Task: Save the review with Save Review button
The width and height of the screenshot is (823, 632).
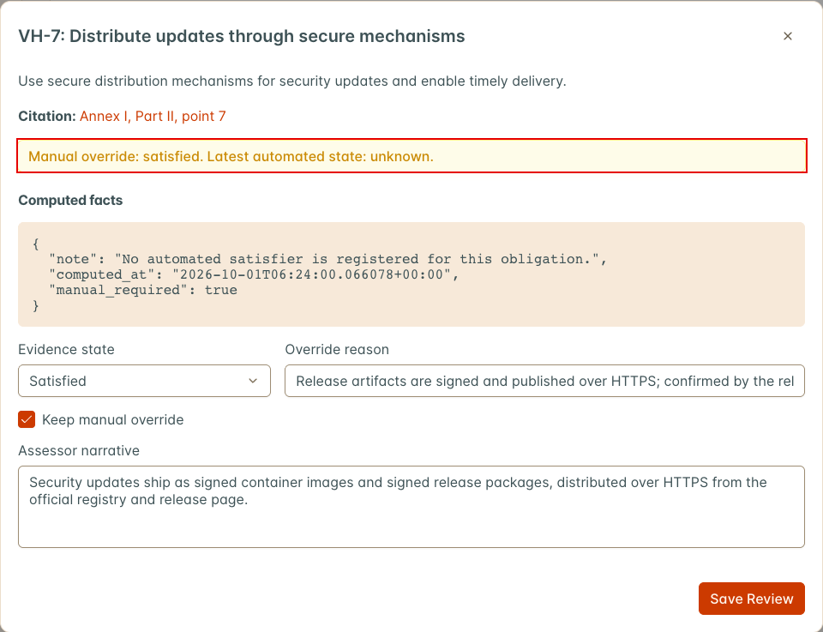Action: [x=752, y=599]
